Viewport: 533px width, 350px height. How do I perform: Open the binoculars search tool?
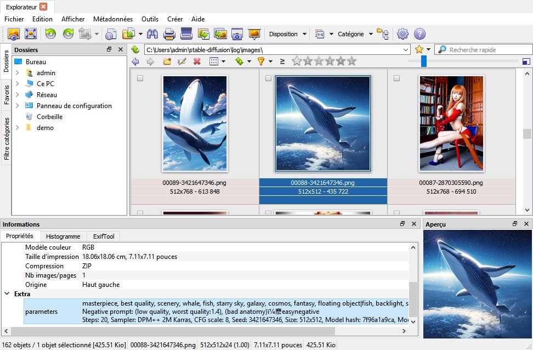[152, 34]
